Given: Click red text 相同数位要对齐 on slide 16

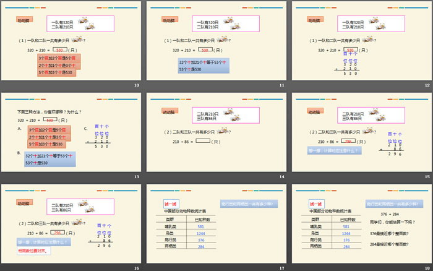Looking at the screenshot, I should [33, 251].
